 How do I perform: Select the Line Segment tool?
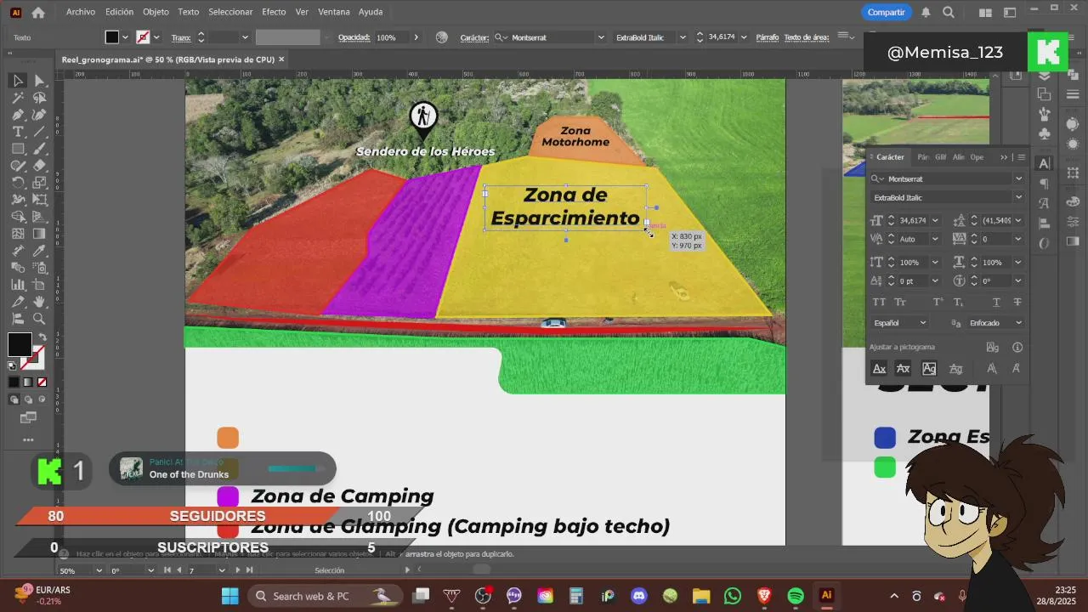[39, 132]
